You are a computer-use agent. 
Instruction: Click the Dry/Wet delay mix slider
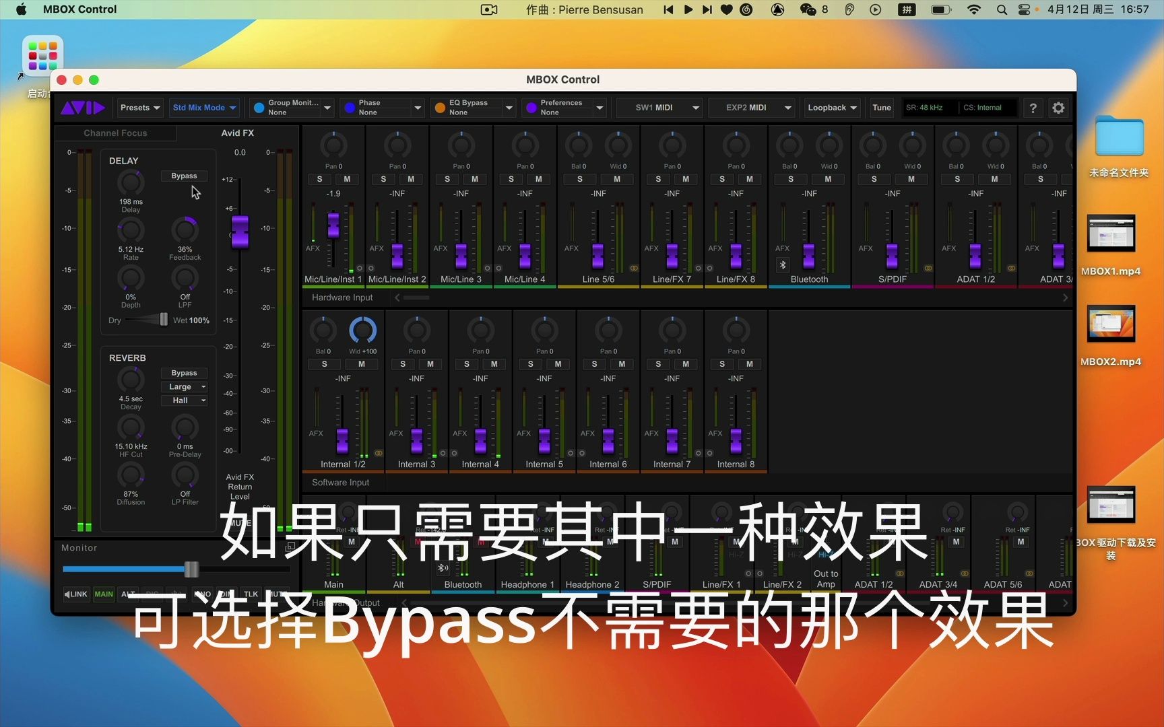click(x=164, y=320)
